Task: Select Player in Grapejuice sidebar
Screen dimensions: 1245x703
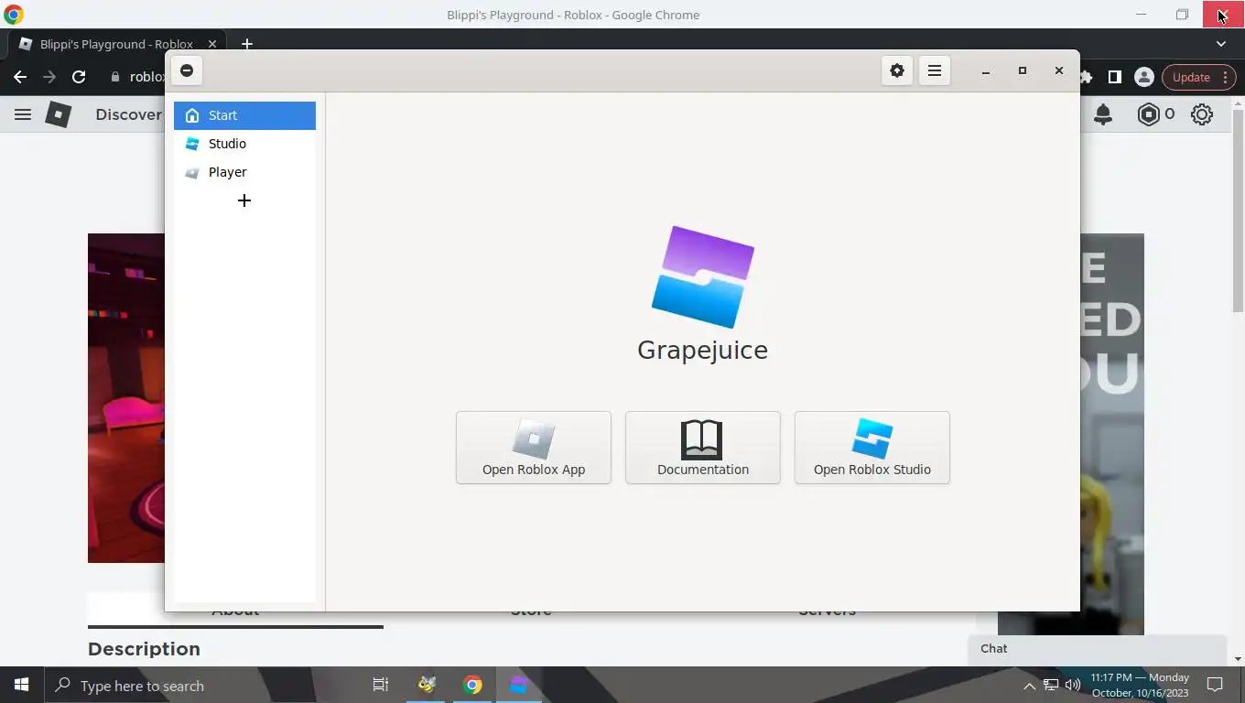Action: coord(244,172)
